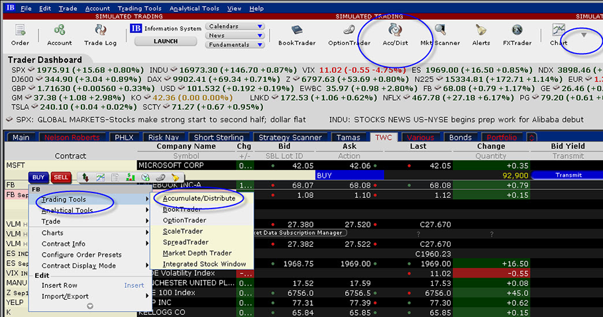This screenshot has height=317, width=603.
Task: Click the red SELL button
Action: (x=61, y=177)
